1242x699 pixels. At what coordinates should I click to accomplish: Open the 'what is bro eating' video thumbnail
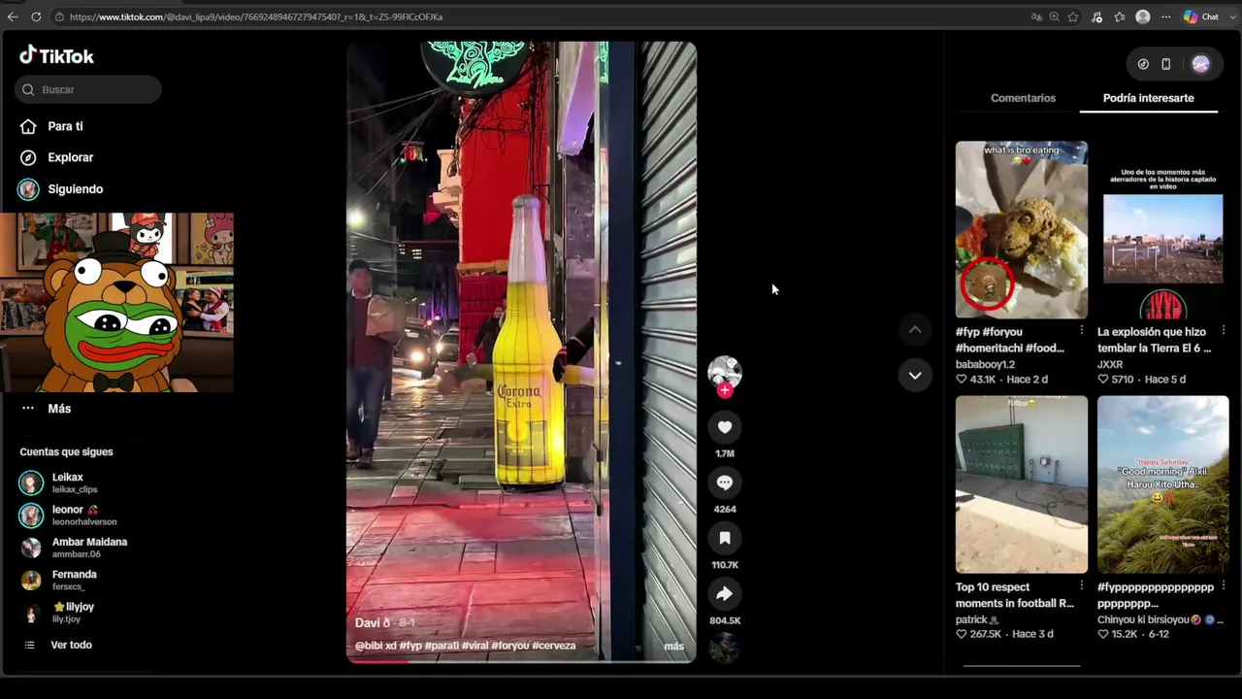coord(1022,230)
